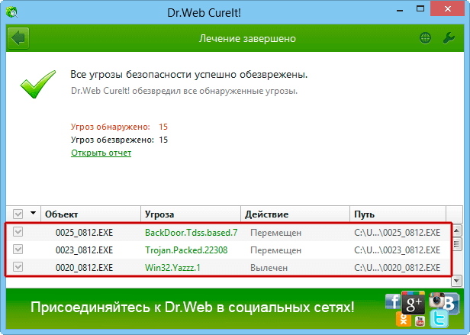Open the wrench settings icon
Image resolution: width=470 pixels, height=335 pixels.
coord(449,38)
